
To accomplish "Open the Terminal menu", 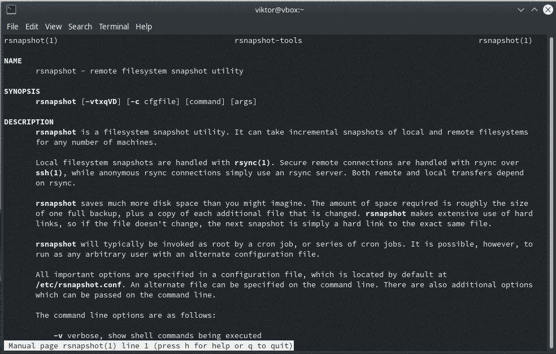I will (x=114, y=27).
